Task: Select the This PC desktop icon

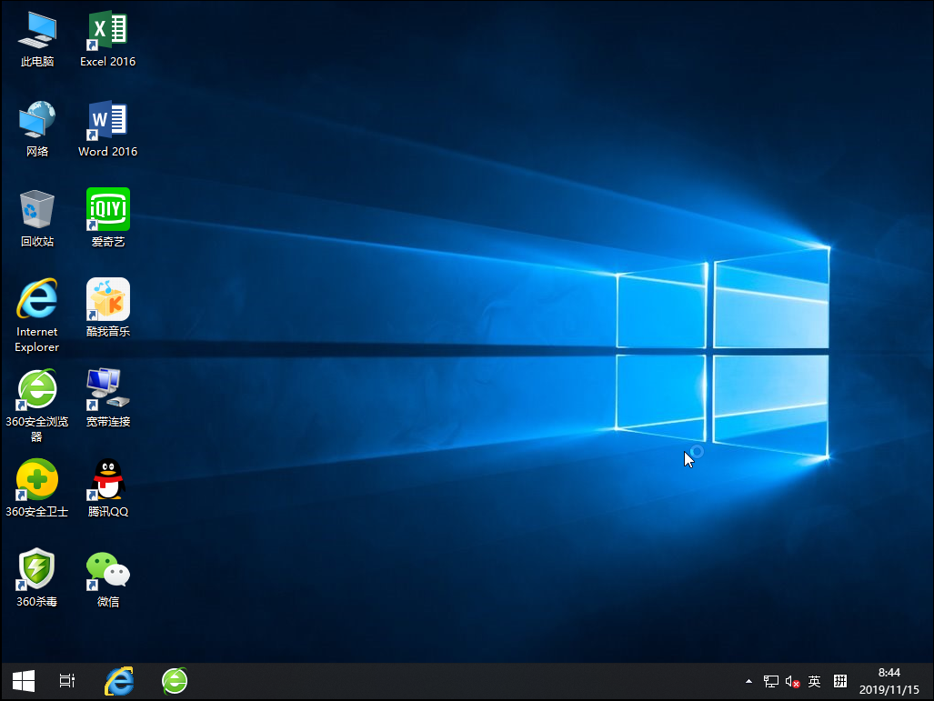Action: coord(36,32)
